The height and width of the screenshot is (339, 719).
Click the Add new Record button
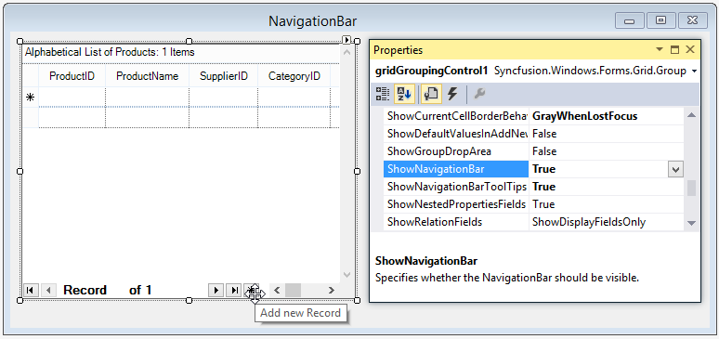pyautogui.click(x=252, y=290)
